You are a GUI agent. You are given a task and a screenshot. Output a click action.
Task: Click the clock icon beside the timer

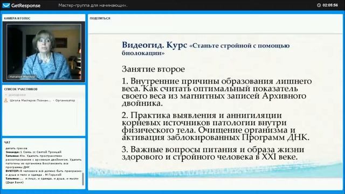[x=319, y=5]
